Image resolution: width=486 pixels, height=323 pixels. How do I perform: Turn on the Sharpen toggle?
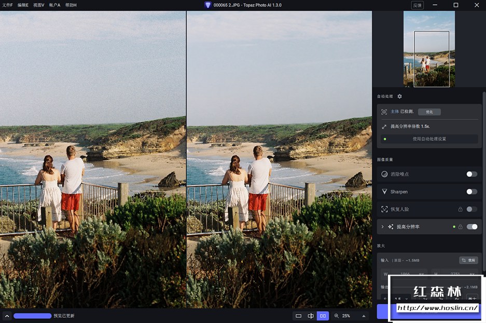click(471, 192)
